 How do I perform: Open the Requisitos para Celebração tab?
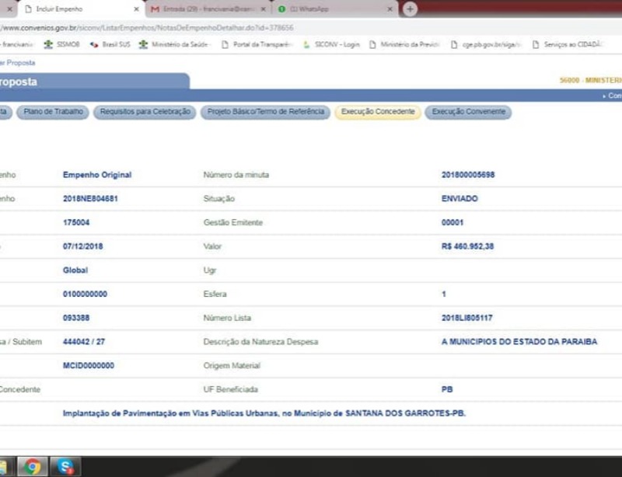point(145,112)
